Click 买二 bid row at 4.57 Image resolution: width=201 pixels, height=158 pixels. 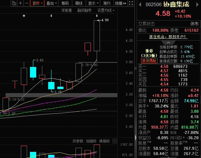coord(168,71)
